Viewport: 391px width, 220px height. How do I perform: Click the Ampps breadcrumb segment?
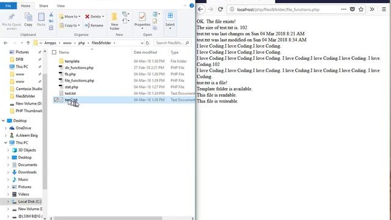(x=50, y=43)
